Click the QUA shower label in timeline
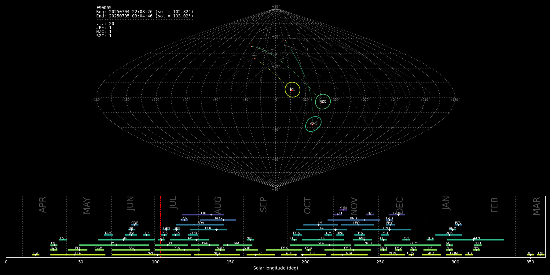This screenshot has height=275, width=550. (430, 238)
